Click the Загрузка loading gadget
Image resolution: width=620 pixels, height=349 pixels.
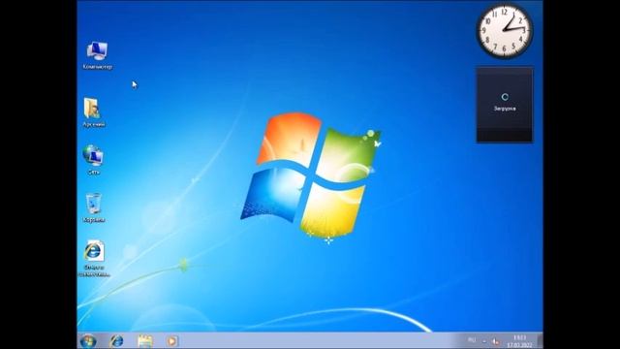click(505, 105)
